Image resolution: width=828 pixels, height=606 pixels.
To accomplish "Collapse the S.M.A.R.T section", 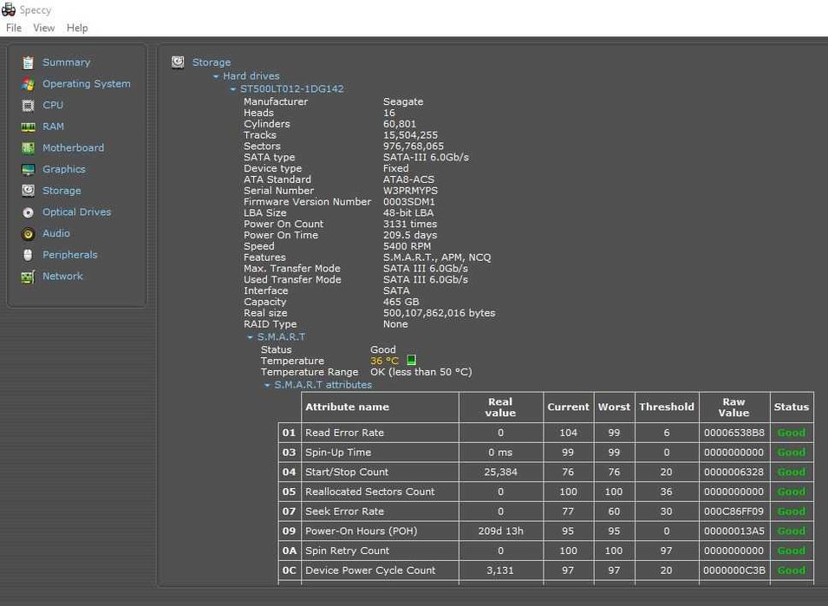I will click(x=251, y=337).
